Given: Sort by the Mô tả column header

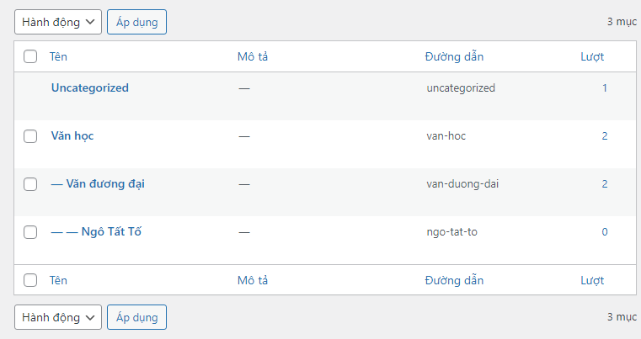Looking at the screenshot, I should pos(252,56).
